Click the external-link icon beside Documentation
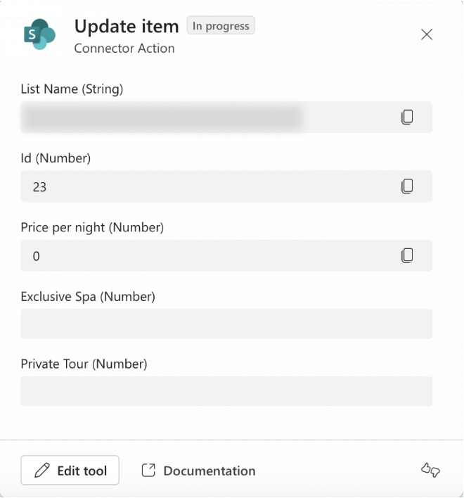The width and height of the screenshot is (464, 498). (x=148, y=471)
